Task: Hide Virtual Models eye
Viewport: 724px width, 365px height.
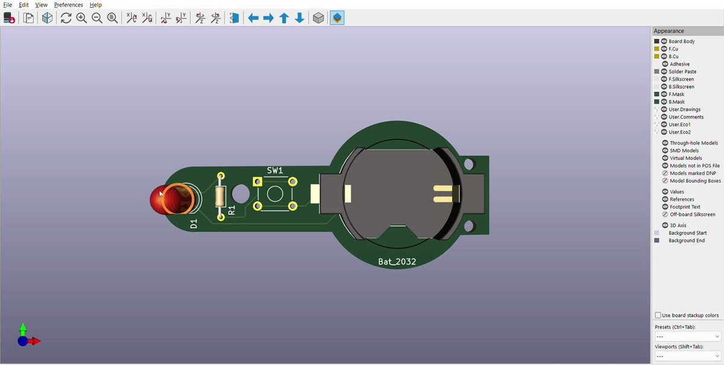Action: point(665,158)
